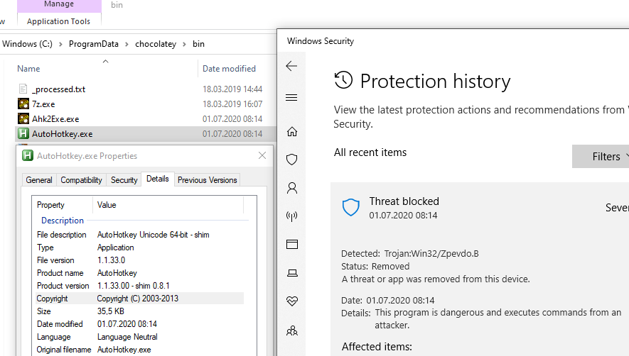Open Device security laptop icon
The width and height of the screenshot is (629, 356).
tap(292, 273)
